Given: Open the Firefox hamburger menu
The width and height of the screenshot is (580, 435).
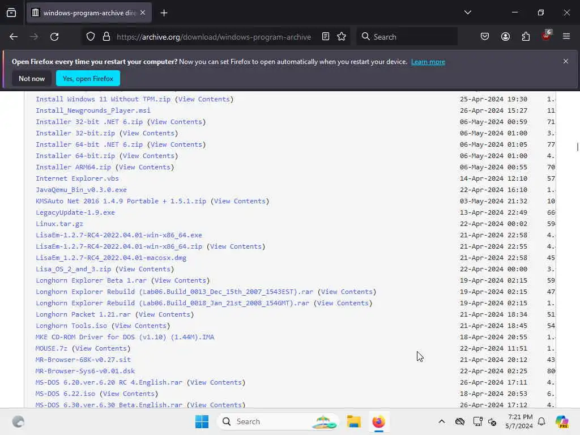Looking at the screenshot, I should tap(566, 37).
